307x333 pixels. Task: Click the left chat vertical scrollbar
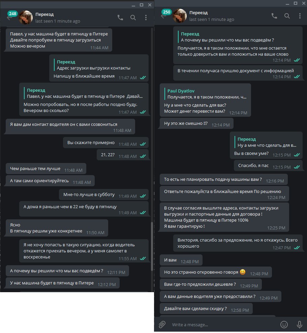152,246
